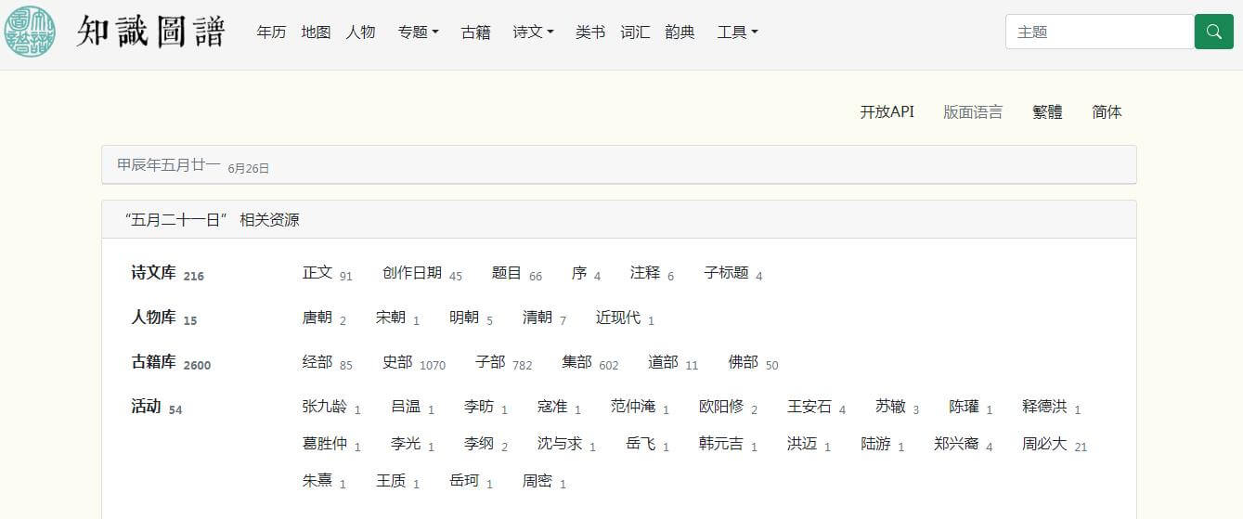This screenshot has height=519, width=1243.
Task: Select the 诗文库 category heading
Action: (153, 273)
